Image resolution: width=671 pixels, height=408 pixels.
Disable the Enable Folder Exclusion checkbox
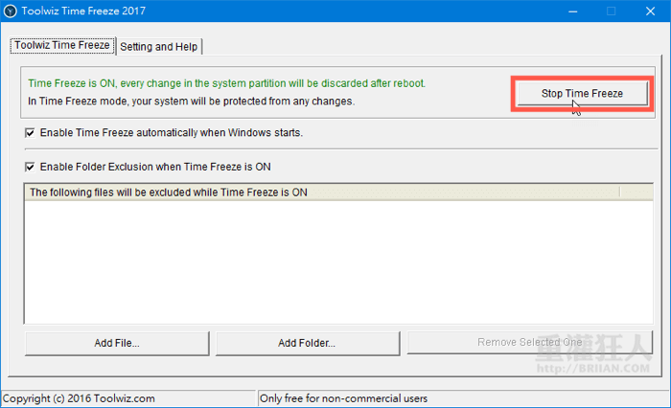click(31, 167)
